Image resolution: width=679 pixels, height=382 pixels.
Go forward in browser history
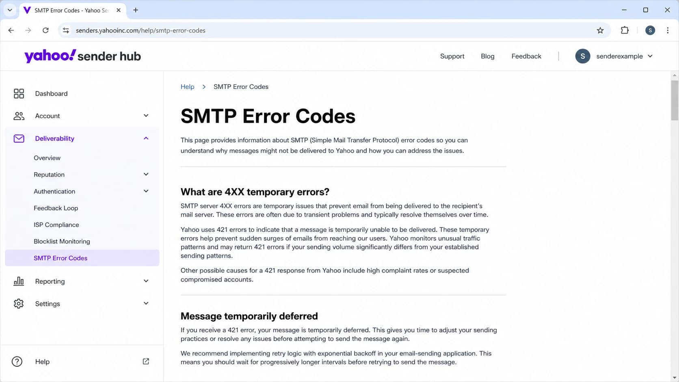(28, 30)
